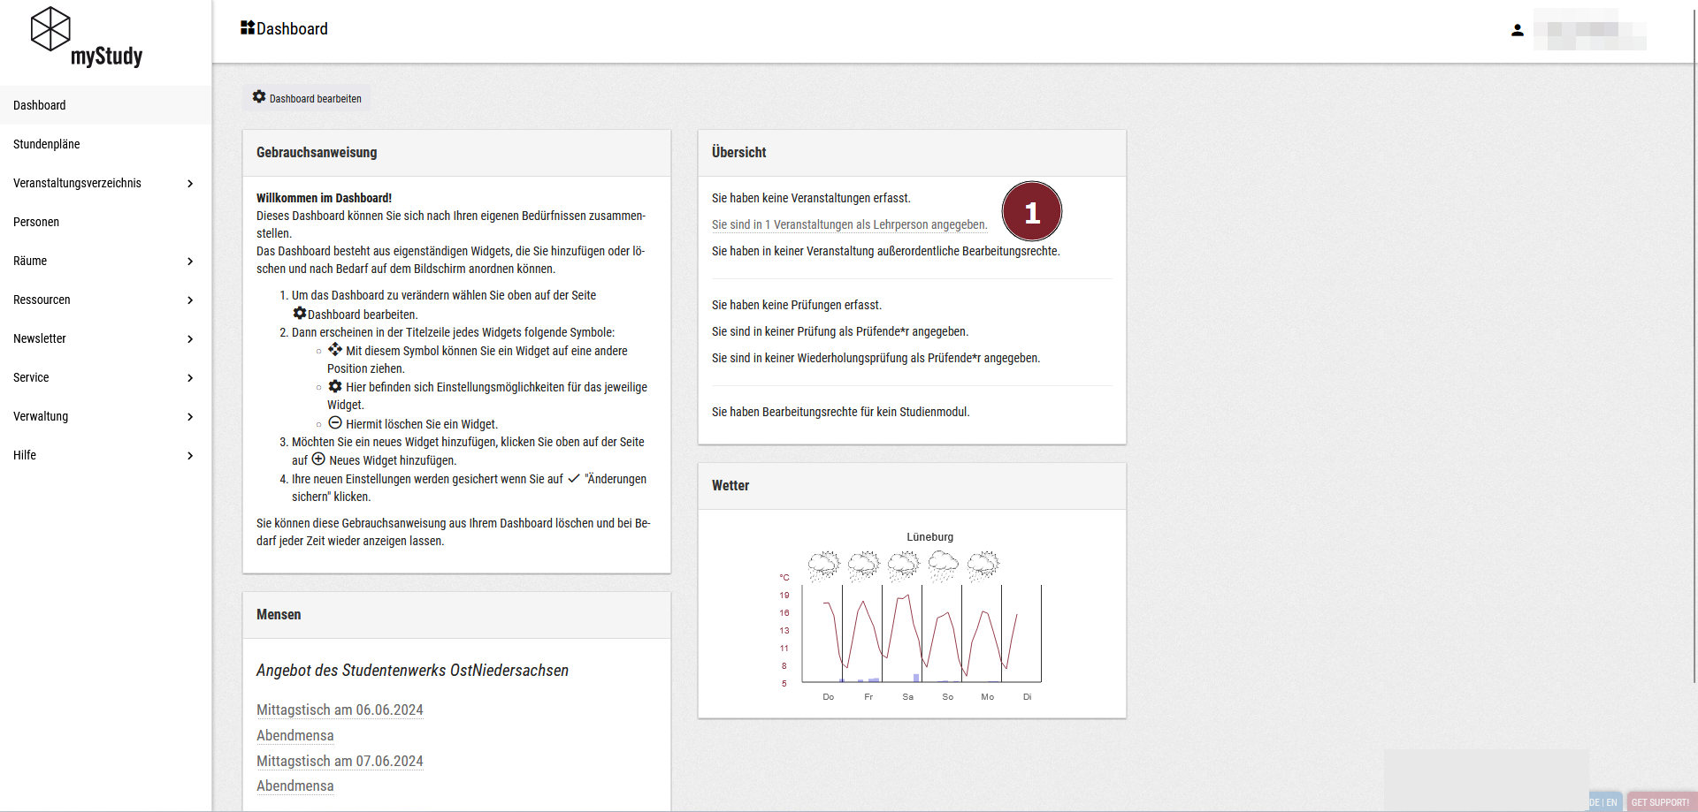Click the myStudy cube logo
Screen dimensions: 1698x812
tap(50, 29)
